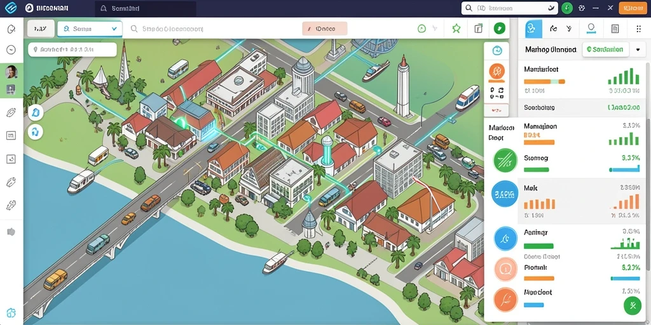Click the solid green circle toolbar button
Viewport: 651px width, 325px height.
tap(500, 29)
